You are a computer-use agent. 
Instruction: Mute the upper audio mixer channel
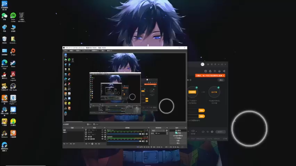(x=143, y=134)
